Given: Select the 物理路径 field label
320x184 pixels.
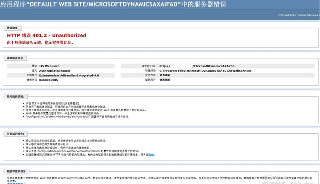Looking at the screenshot, I should (x=150, y=71).
